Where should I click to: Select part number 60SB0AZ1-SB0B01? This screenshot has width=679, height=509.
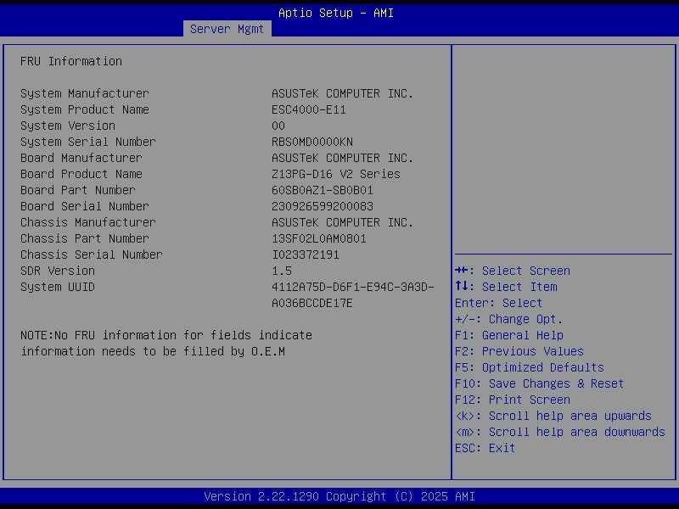click(323, 190)
